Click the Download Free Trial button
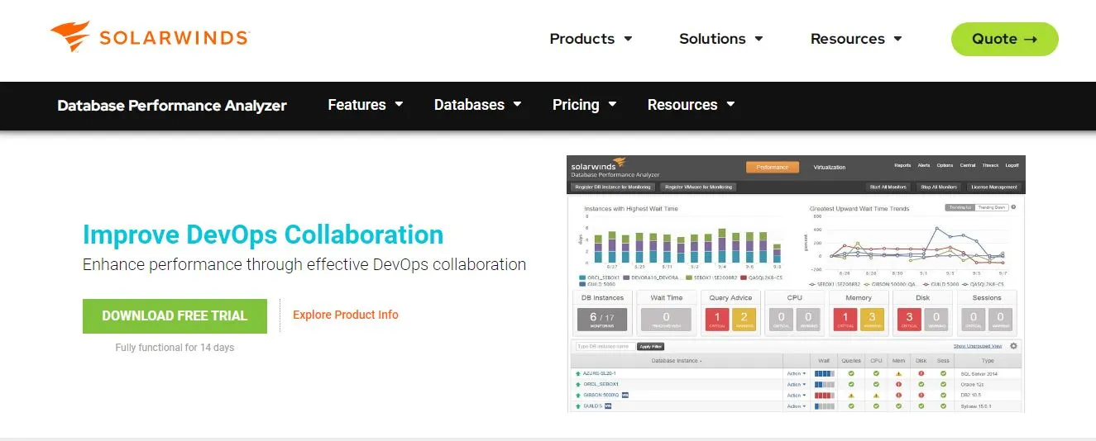Screen dimensions: 1096x441 tap(175, 315)
